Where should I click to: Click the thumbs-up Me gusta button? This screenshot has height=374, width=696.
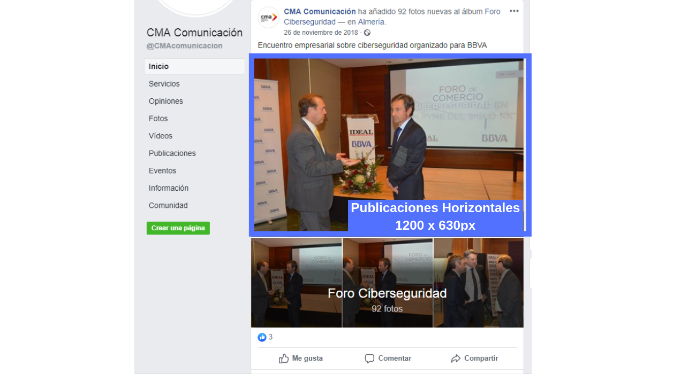tap(301, 359)
